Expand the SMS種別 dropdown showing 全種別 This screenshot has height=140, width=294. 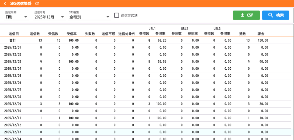pyautogui.click(x=89, y=17)
